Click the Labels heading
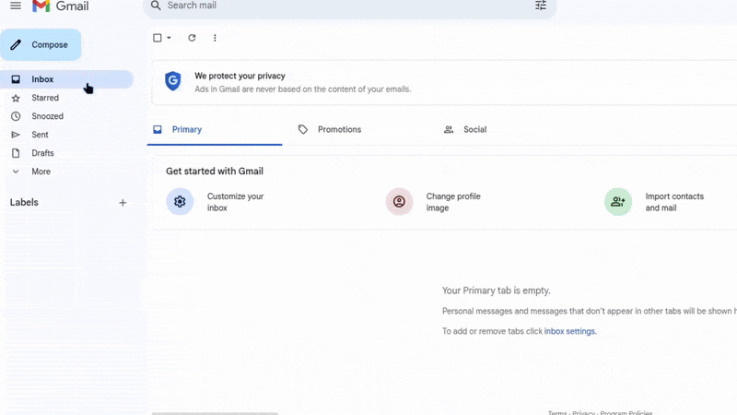 [24, 202]
